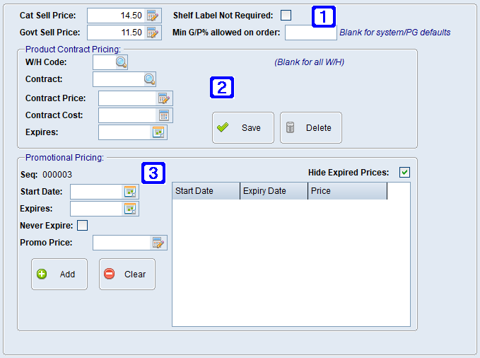
Task: Open the Contract Cost calculator icon
Action: pos(164,115)
